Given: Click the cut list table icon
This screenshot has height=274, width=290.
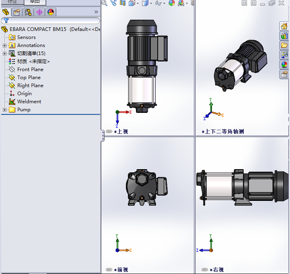Looking at the screenshot, I should 12,53.
